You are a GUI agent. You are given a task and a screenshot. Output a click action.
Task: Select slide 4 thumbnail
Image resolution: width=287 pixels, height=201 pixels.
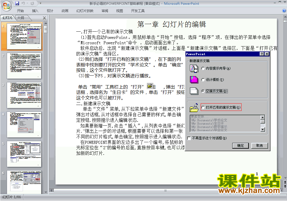pos(24,125)
